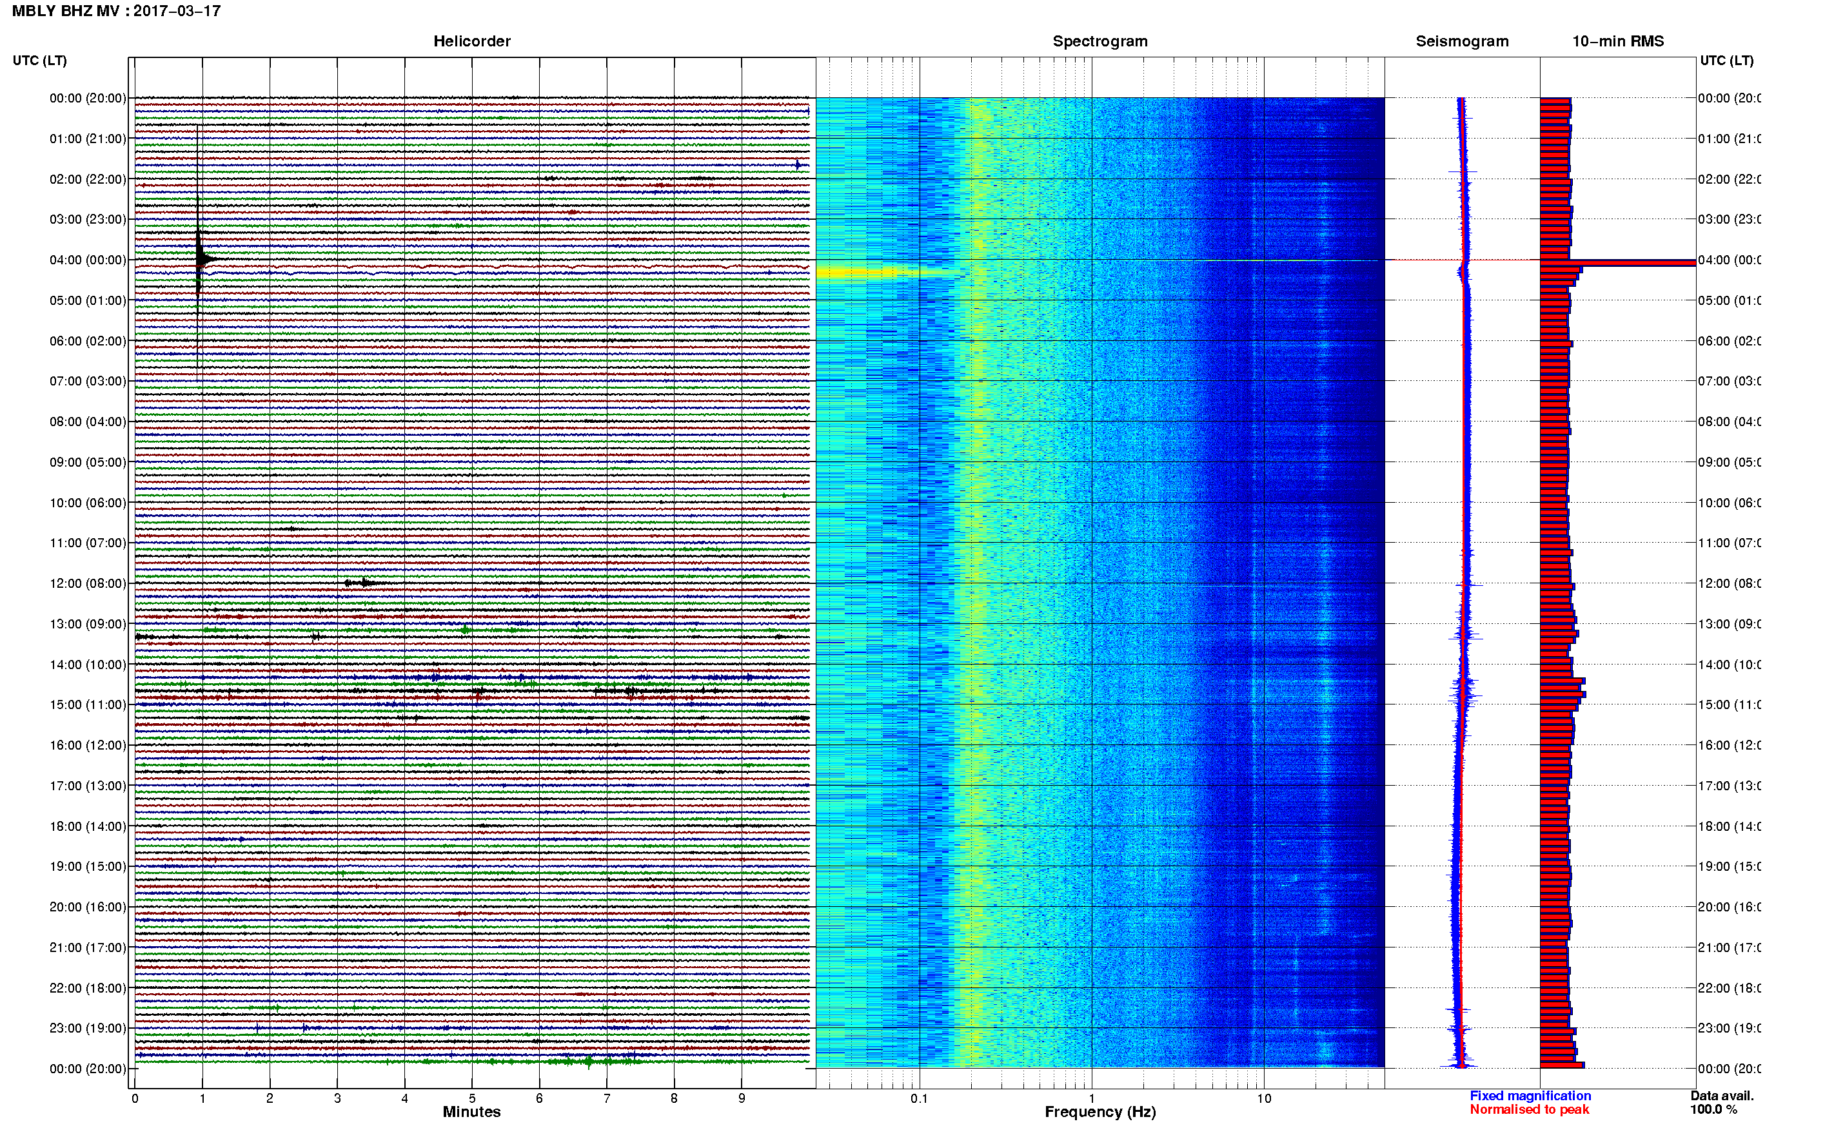
Task: Click the 'Spectrogram' panel heading
Action: click(x=1100, y=42)
